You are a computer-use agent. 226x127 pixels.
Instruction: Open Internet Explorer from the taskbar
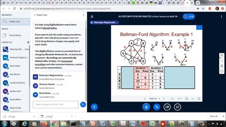[x=25, y=124]
